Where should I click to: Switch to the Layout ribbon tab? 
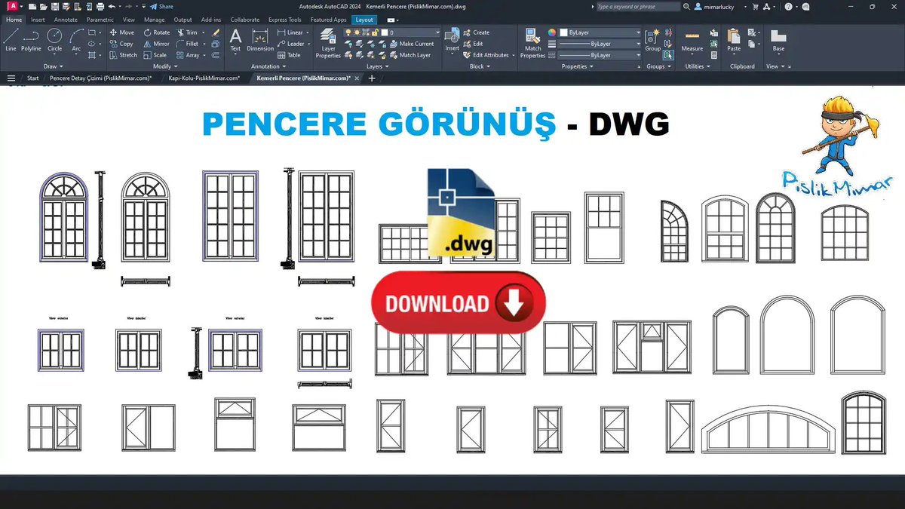pyautogui.click(x=364, y=20)
